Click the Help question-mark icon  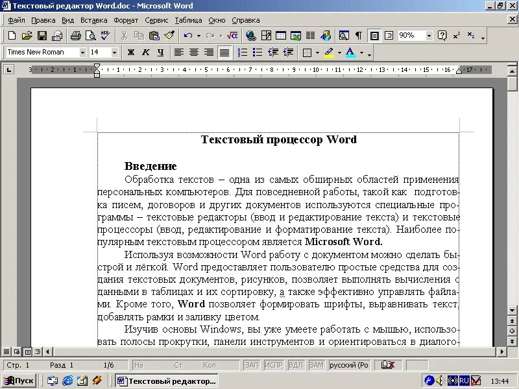442,36
